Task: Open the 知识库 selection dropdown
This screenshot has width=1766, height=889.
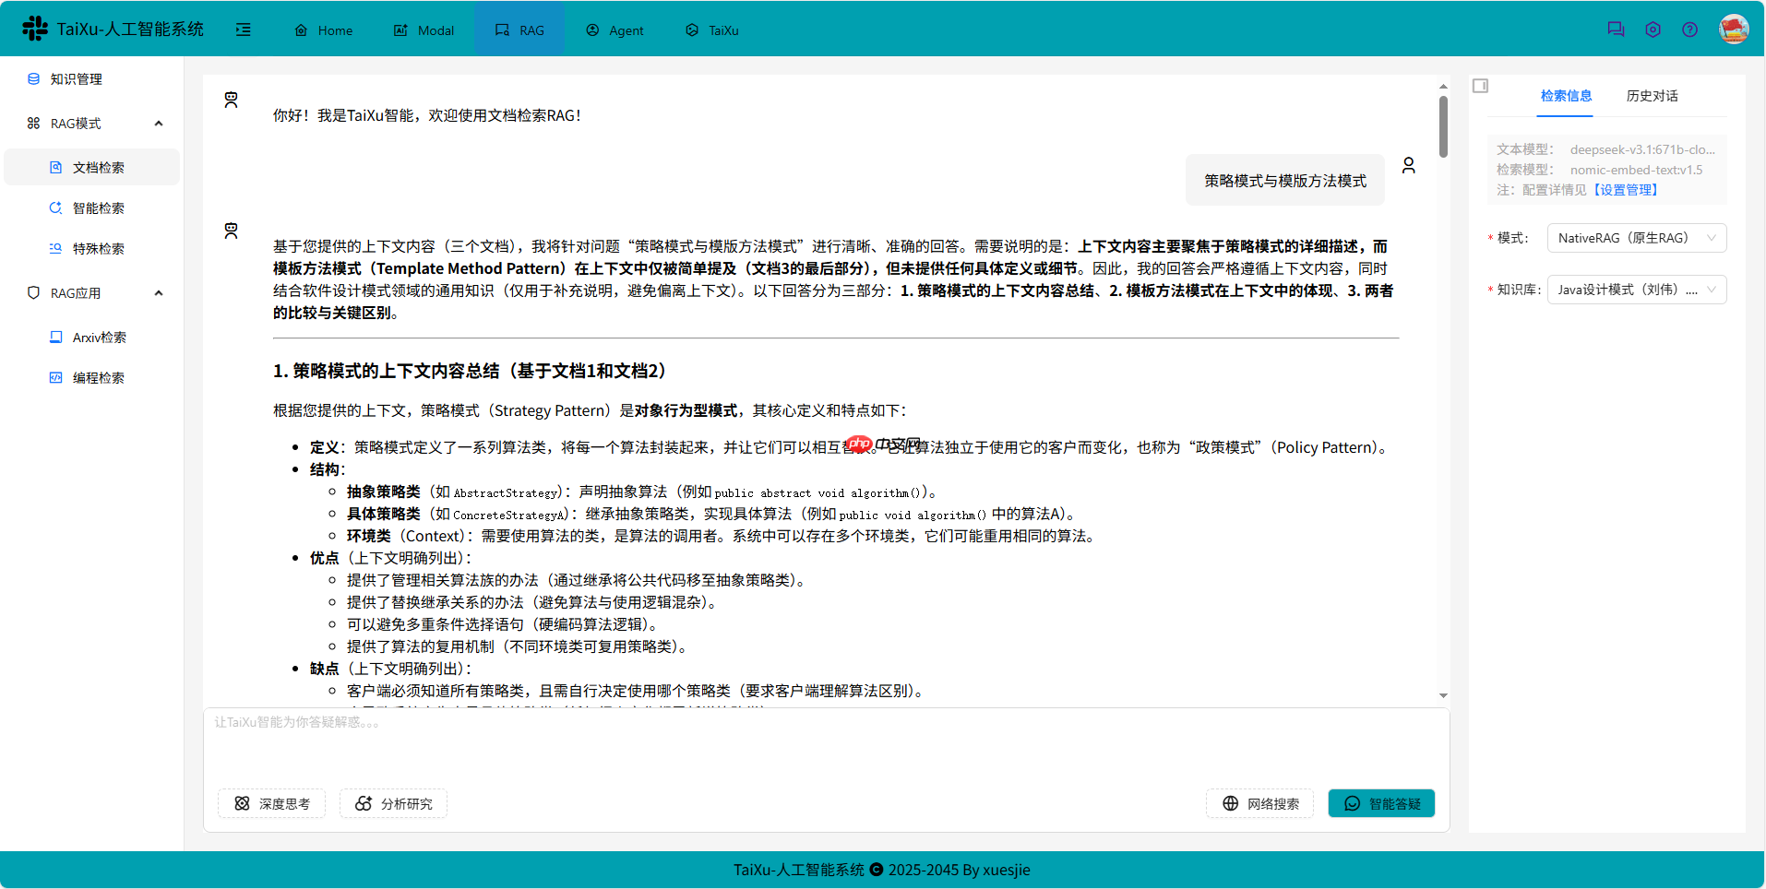Action: coord(1636,289)
